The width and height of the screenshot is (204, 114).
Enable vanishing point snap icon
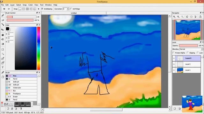point(31,9)
